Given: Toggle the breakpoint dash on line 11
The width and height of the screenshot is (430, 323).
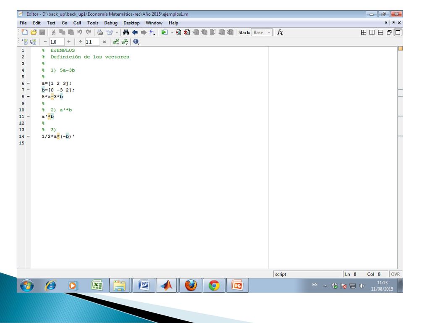Looking at the screenshot, I should click(x=28, y=116).
